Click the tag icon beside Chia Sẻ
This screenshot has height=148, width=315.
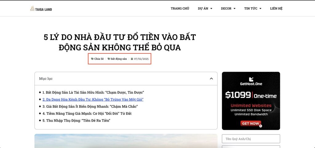pyautogui.click(x=92, y=59)
